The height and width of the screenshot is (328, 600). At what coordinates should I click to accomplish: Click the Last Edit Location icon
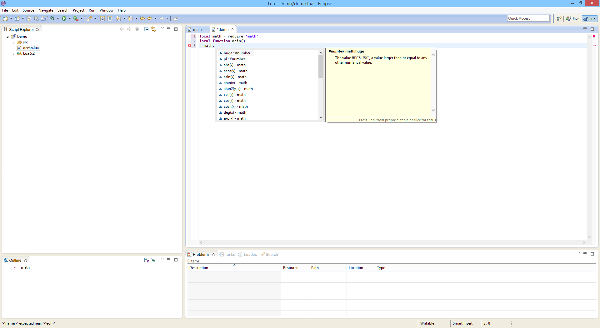[x=142, y=19]
